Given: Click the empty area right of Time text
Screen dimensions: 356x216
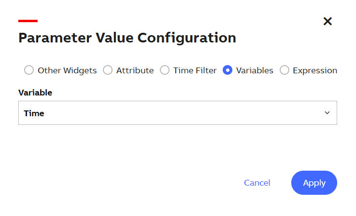Looking at the screenshot, I should point(184,113).
